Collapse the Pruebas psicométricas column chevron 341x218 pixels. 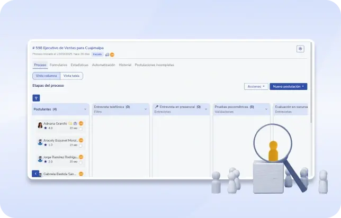tap(266, 109)
